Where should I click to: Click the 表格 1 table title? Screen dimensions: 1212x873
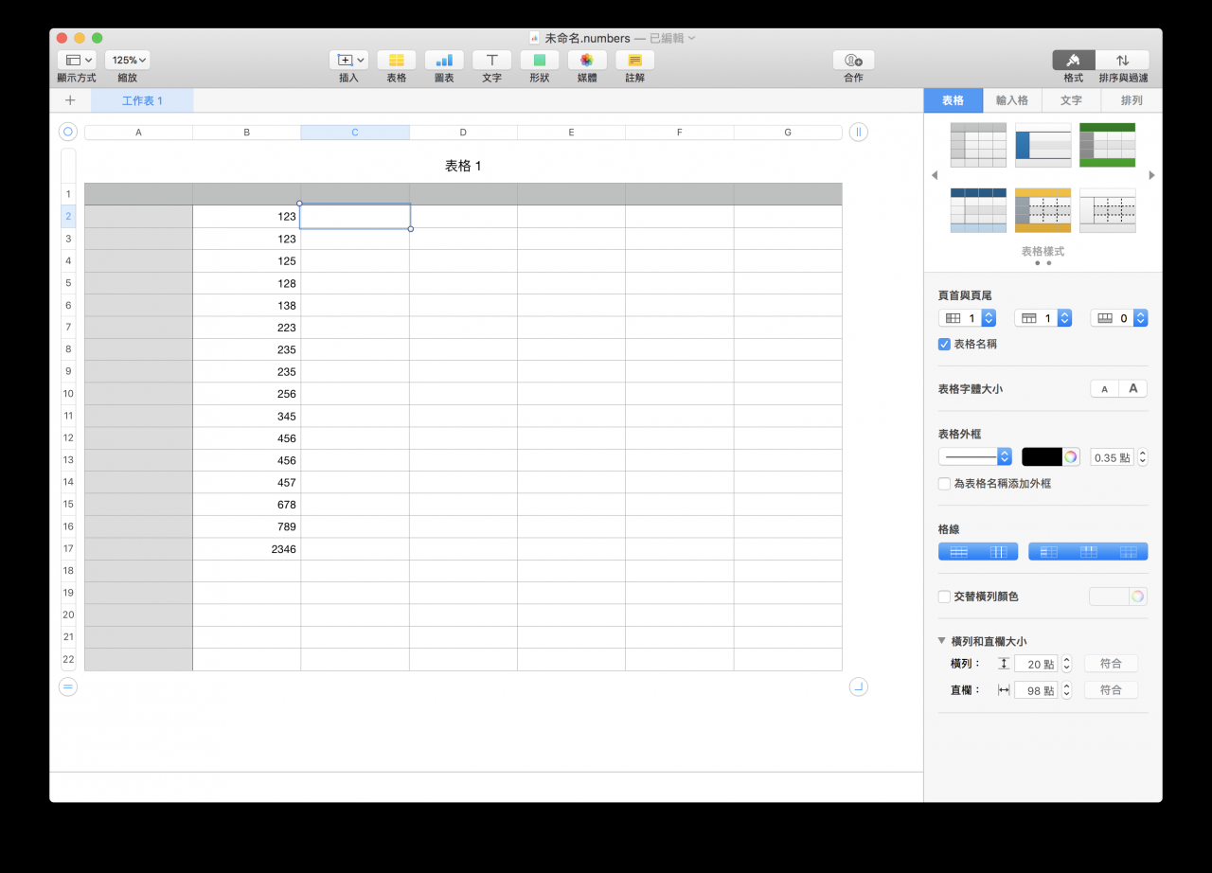click(x=463, y=166)
